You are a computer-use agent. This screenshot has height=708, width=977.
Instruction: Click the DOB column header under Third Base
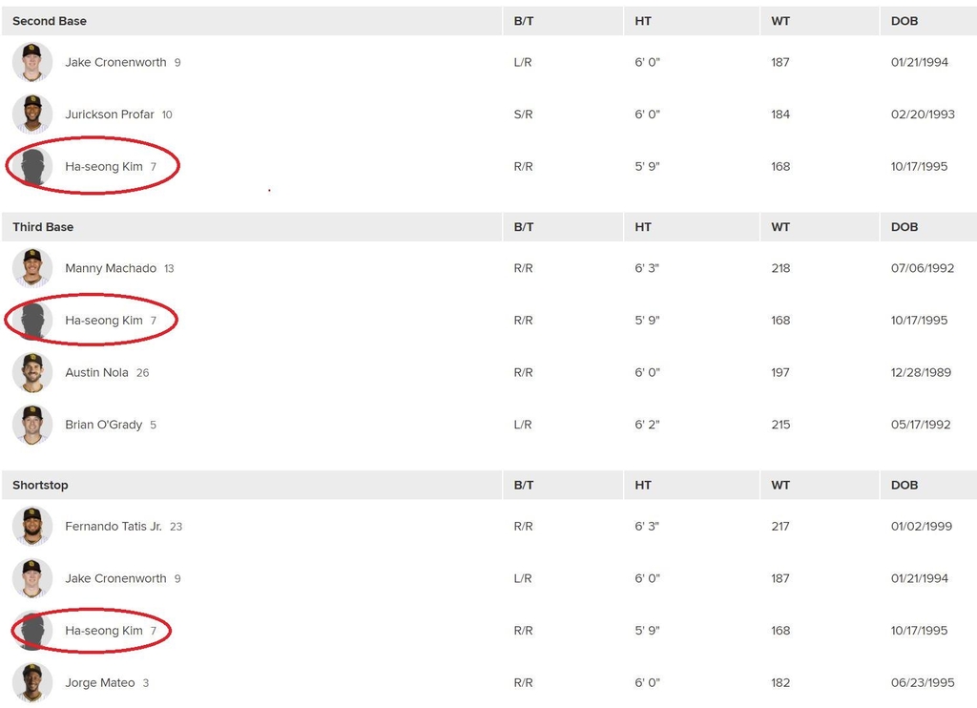pyautogui.click(x=904, y=227)
